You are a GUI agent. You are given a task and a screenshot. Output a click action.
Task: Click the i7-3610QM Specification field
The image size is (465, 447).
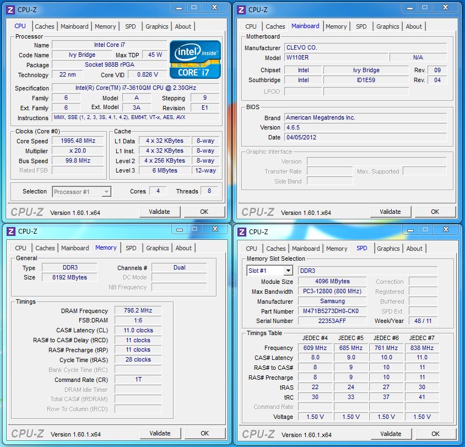tap(136, 88)
